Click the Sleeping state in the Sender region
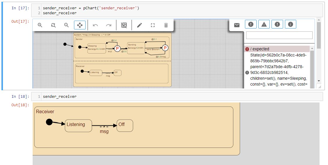The width and height of the screenshot is (328, 165). click(x=96, y=48)
